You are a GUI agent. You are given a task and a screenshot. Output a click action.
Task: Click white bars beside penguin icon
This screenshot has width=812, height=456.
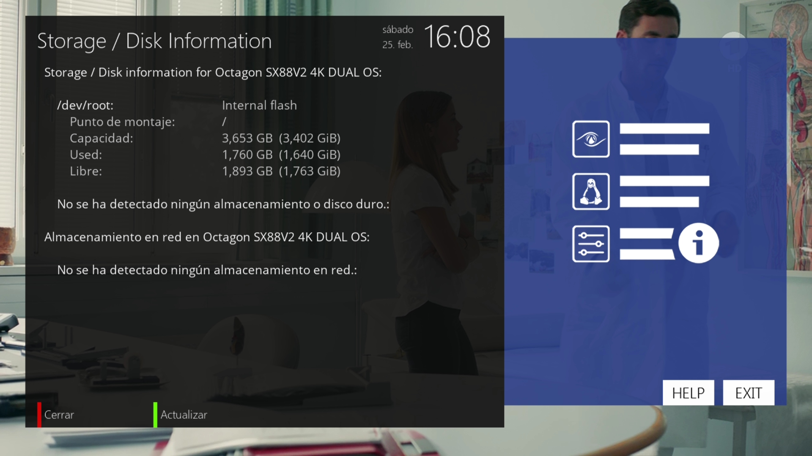click(664, 191)
